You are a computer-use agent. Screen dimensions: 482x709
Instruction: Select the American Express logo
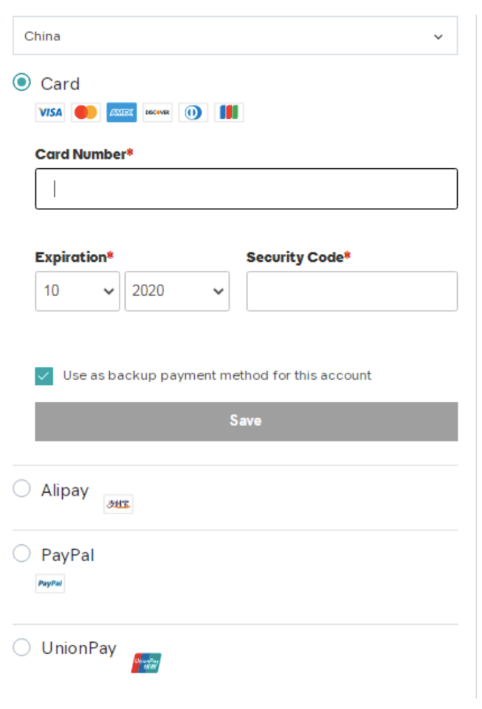[x=121, y=112]
